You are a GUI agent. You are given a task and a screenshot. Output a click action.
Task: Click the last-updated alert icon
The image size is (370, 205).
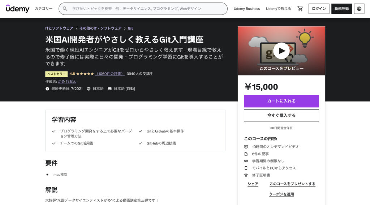47,89
